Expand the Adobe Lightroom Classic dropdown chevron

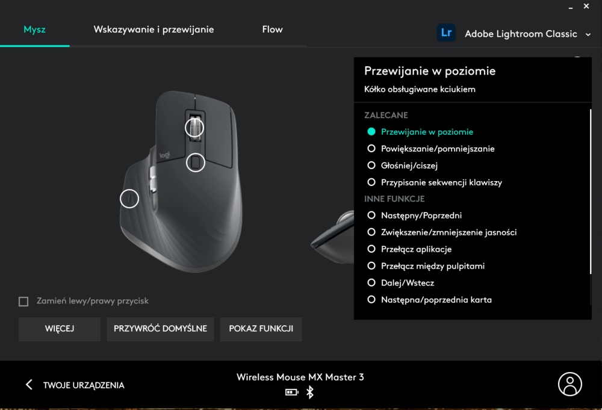(x=588, y=34)
